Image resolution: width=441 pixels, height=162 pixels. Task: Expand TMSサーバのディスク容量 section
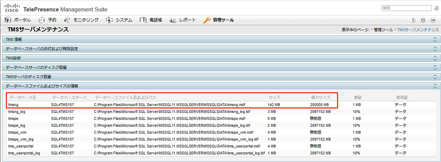221,77
